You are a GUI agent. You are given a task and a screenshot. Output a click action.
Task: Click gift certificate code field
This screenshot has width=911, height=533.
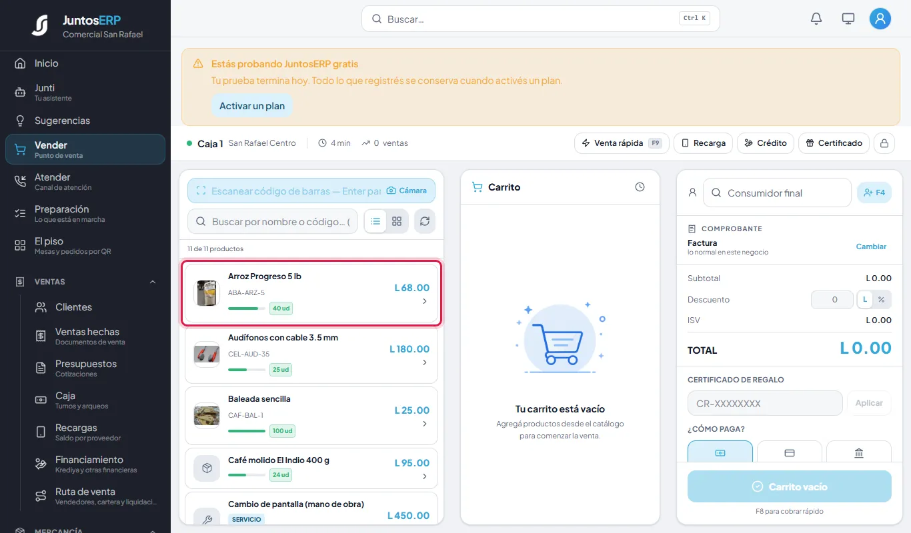[x=765, y=403]
